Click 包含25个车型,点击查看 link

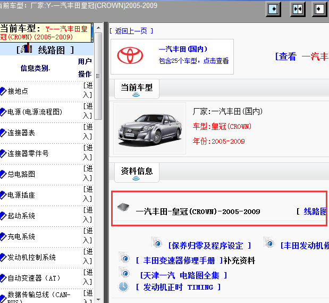pos(193,61)
